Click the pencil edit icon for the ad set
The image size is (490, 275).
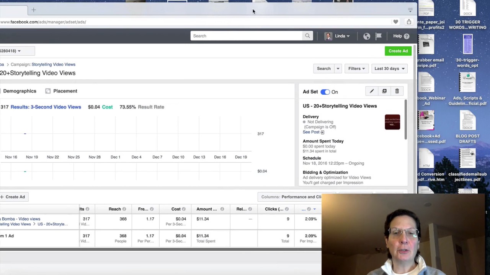(372, 91)
